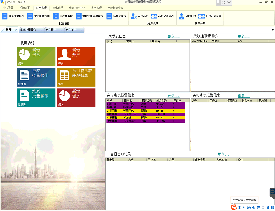Close the 用户销户 tab

(x=62, y=30)
